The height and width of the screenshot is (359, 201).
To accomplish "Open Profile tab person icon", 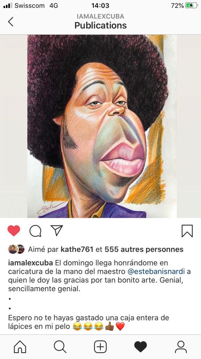I will 181,347.
